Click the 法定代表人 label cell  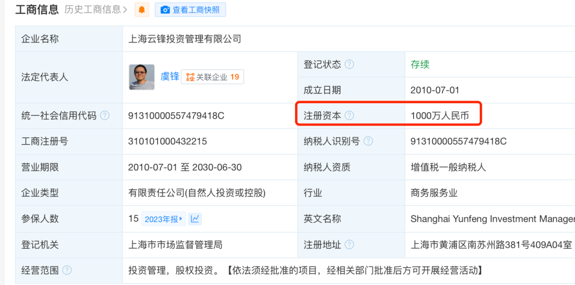69,77
